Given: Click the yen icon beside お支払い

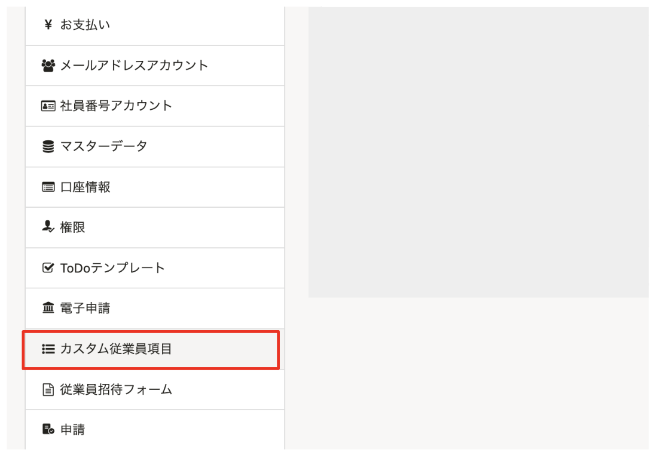Looking at the screenshot, I should click(x=48, y=25).
